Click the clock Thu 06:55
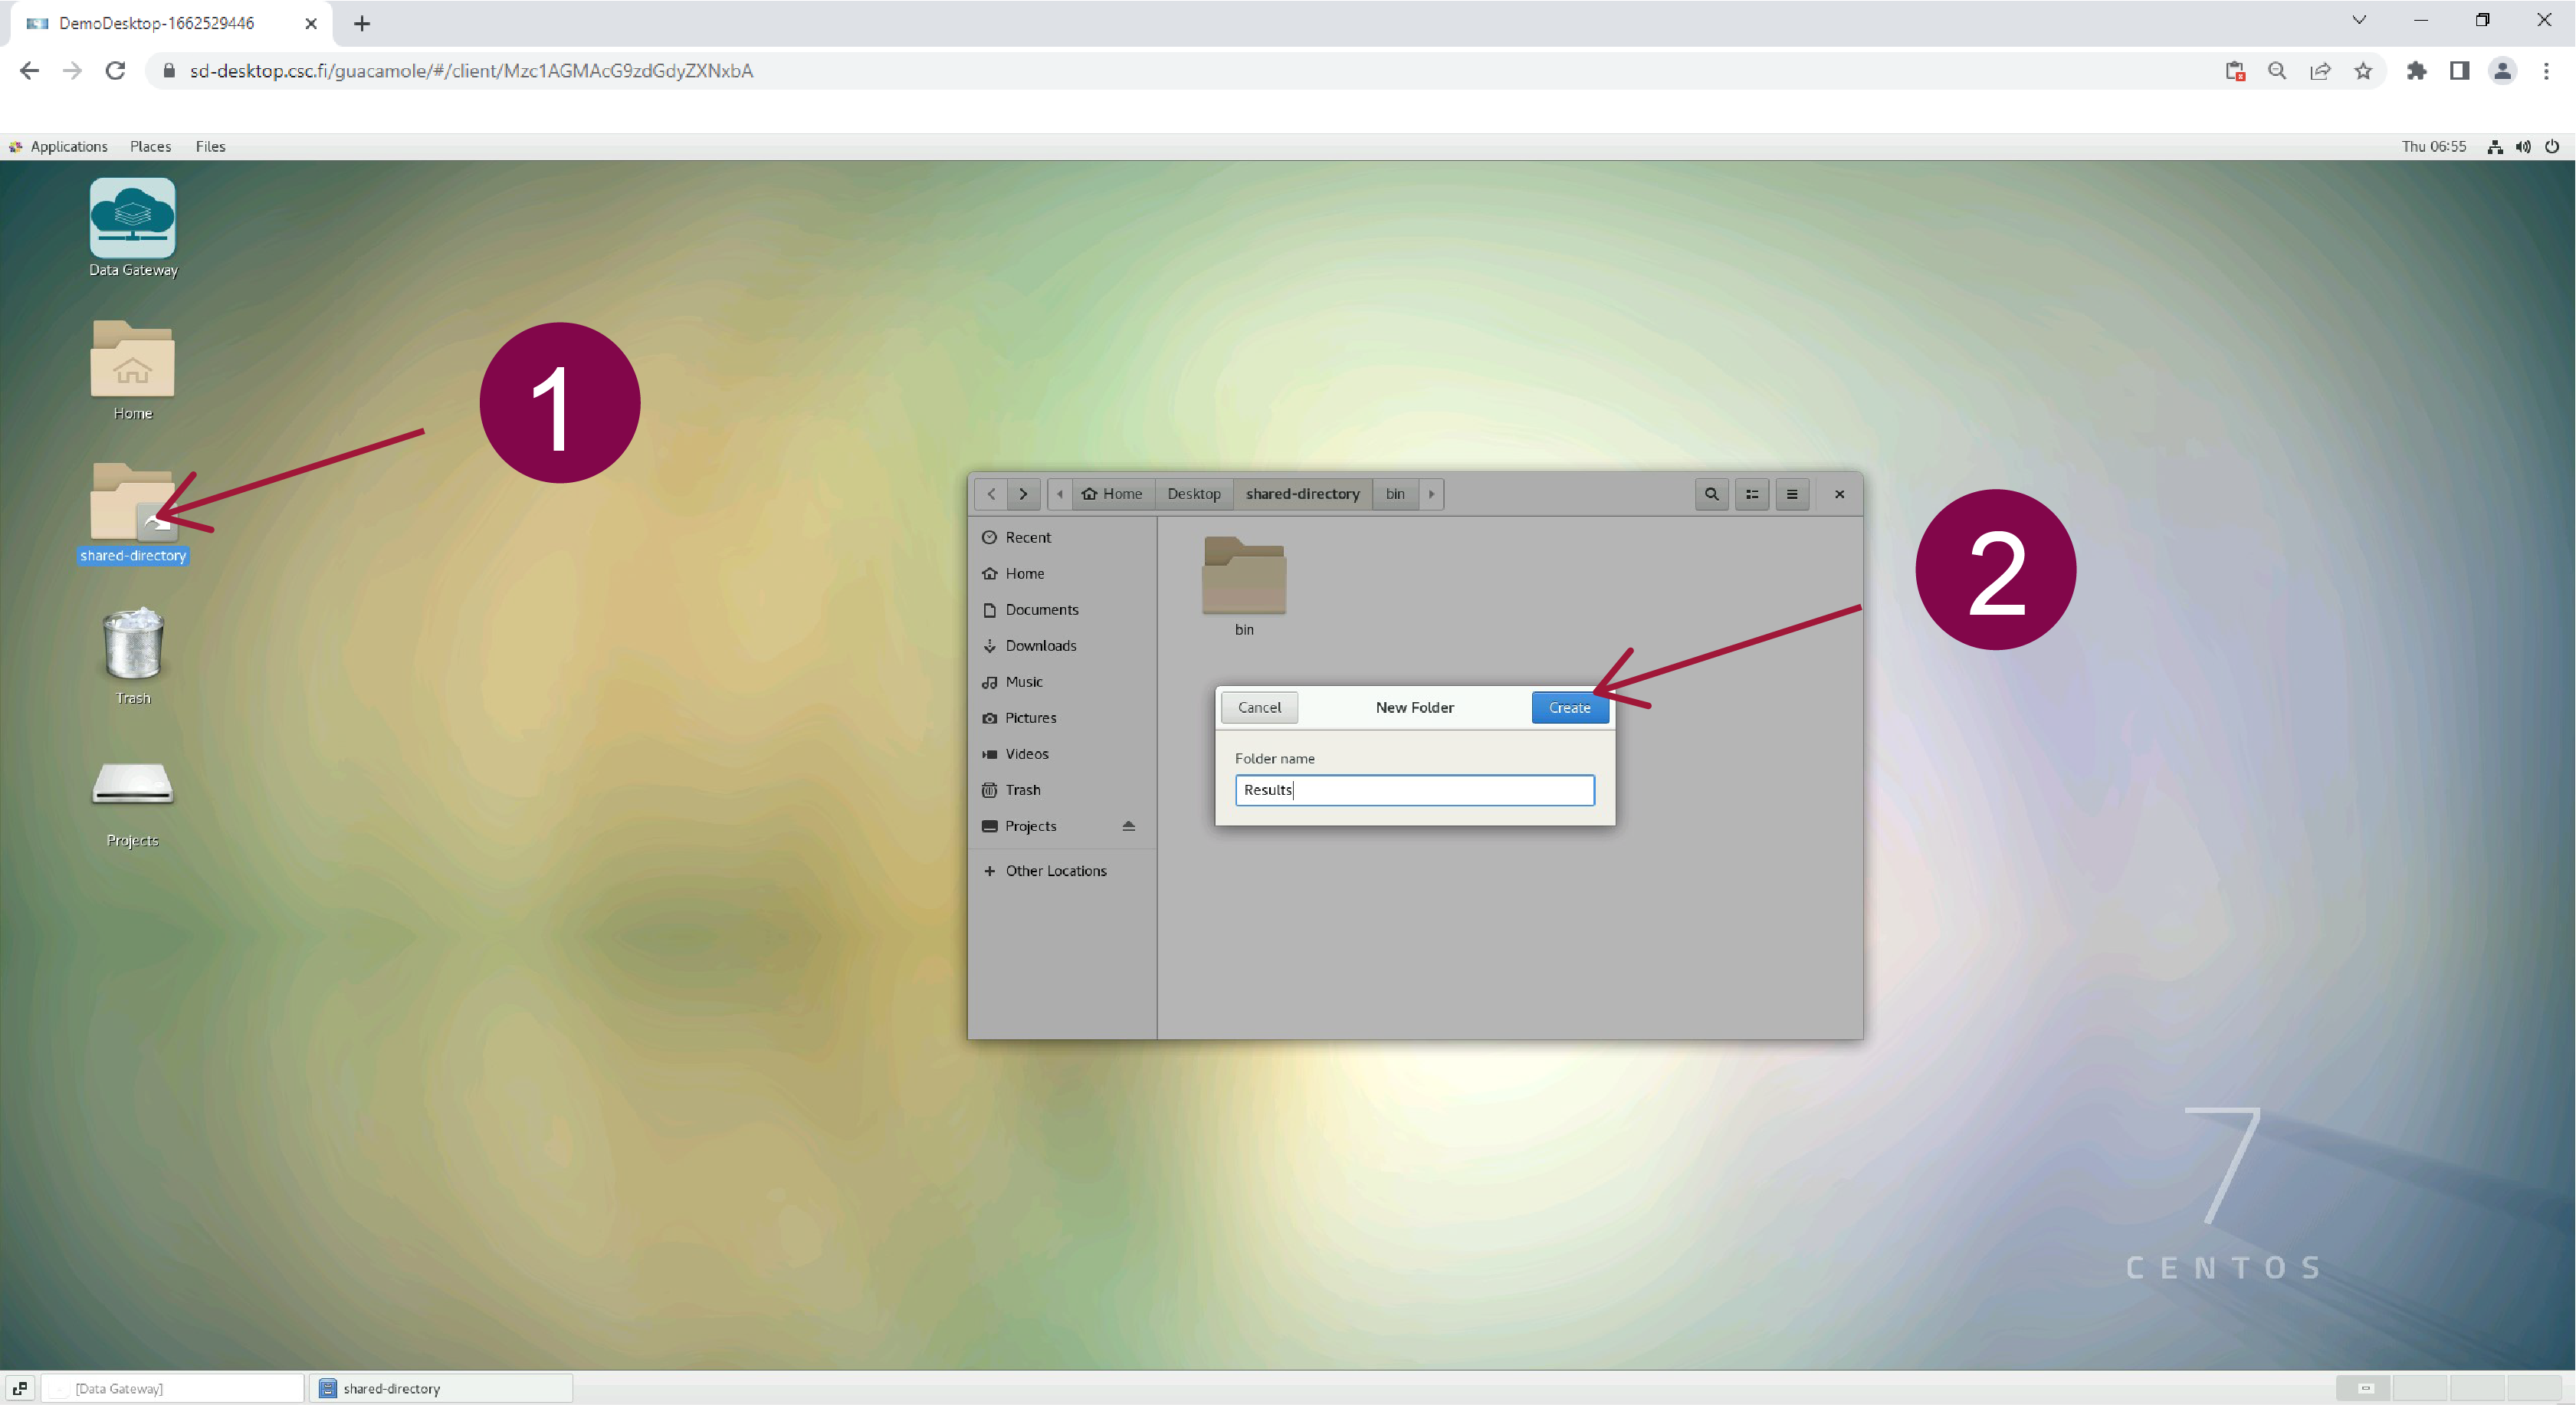The width and height of the screenshot is (2576, 1405). pyautogui.click(x=2433, y=146)
